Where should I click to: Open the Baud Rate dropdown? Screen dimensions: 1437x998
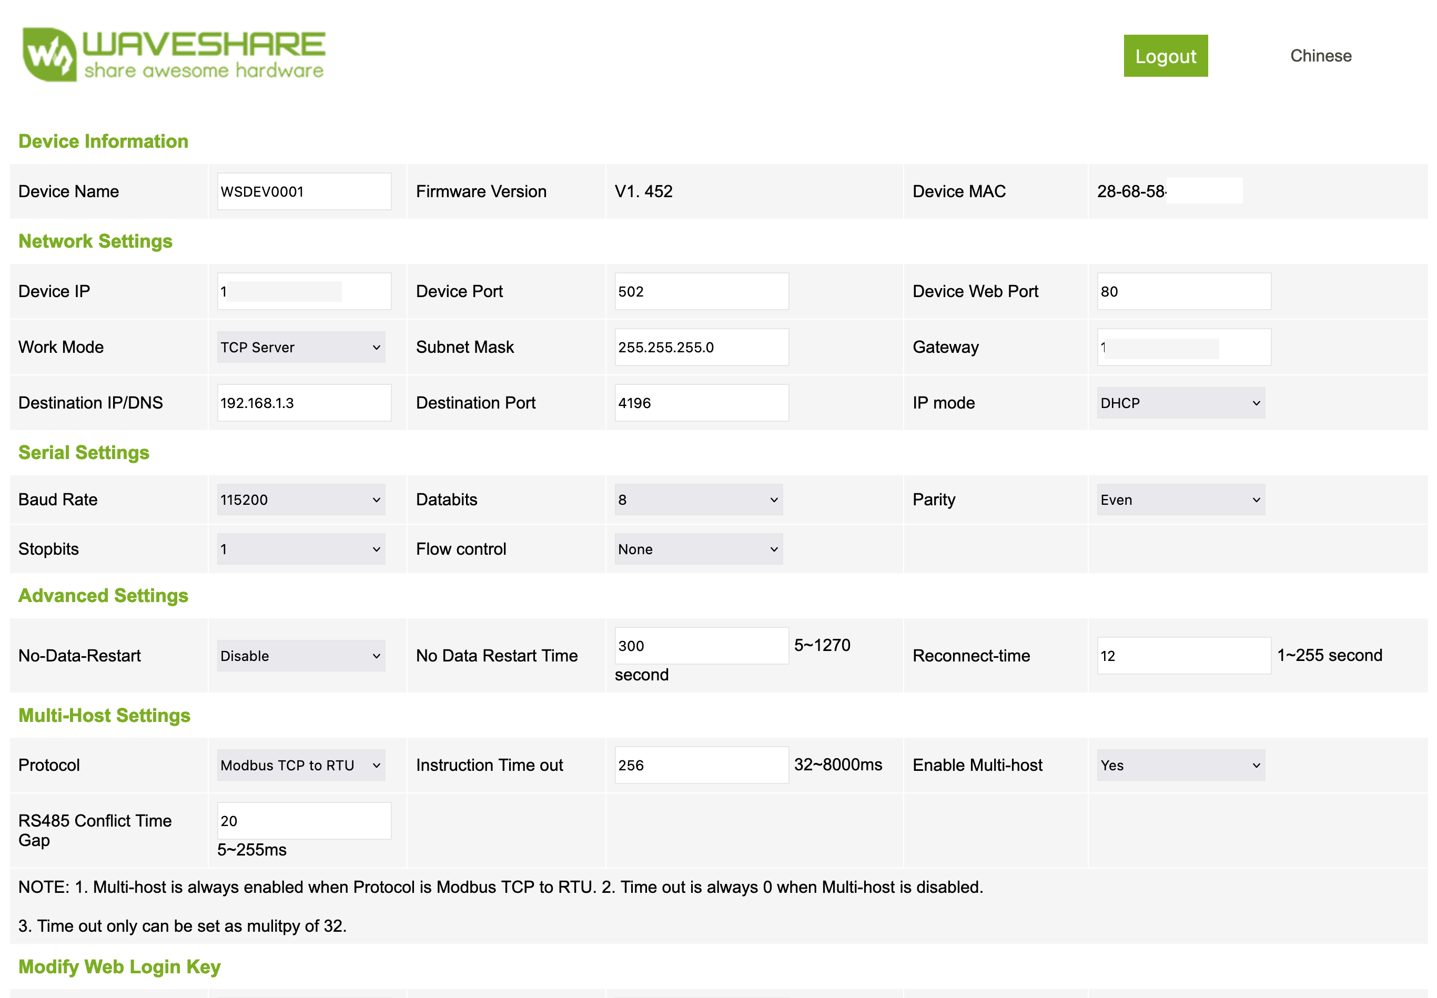tap(300, 500)
